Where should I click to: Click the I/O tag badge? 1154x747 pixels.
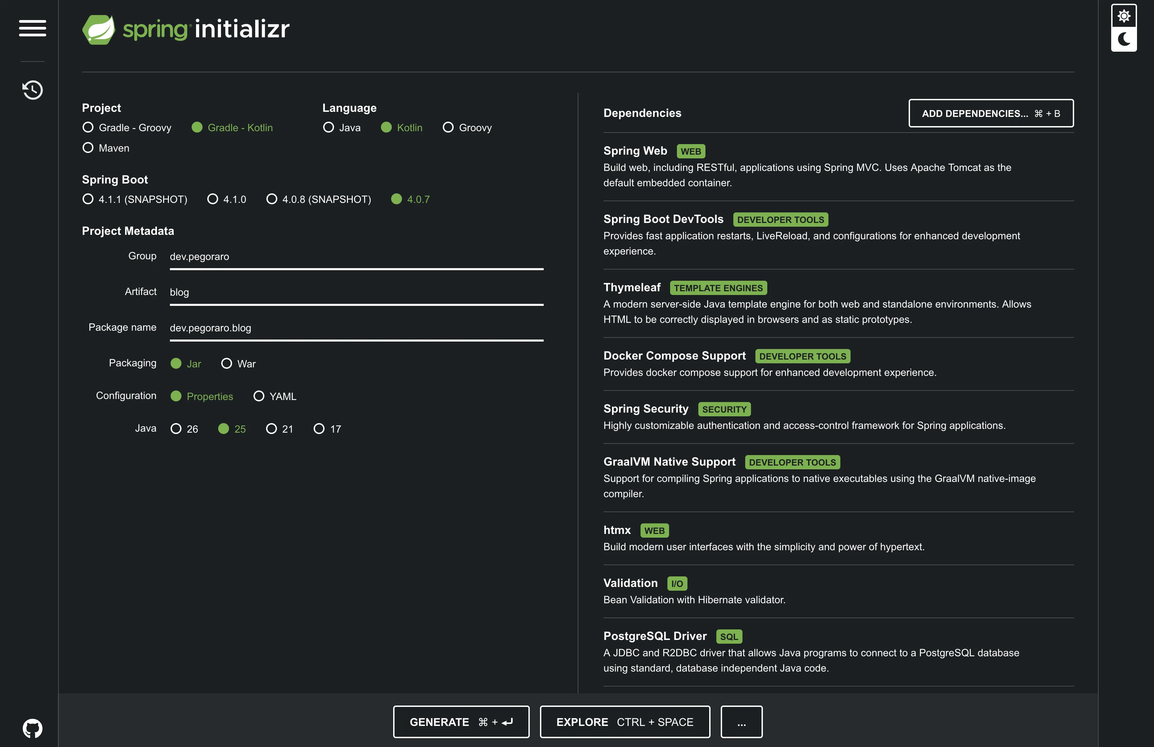(x=677, y=584)
